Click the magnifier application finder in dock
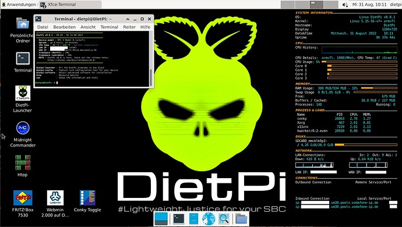Image resolution: width=402 pixels, height=227 pixels. [x=224, y=219]
